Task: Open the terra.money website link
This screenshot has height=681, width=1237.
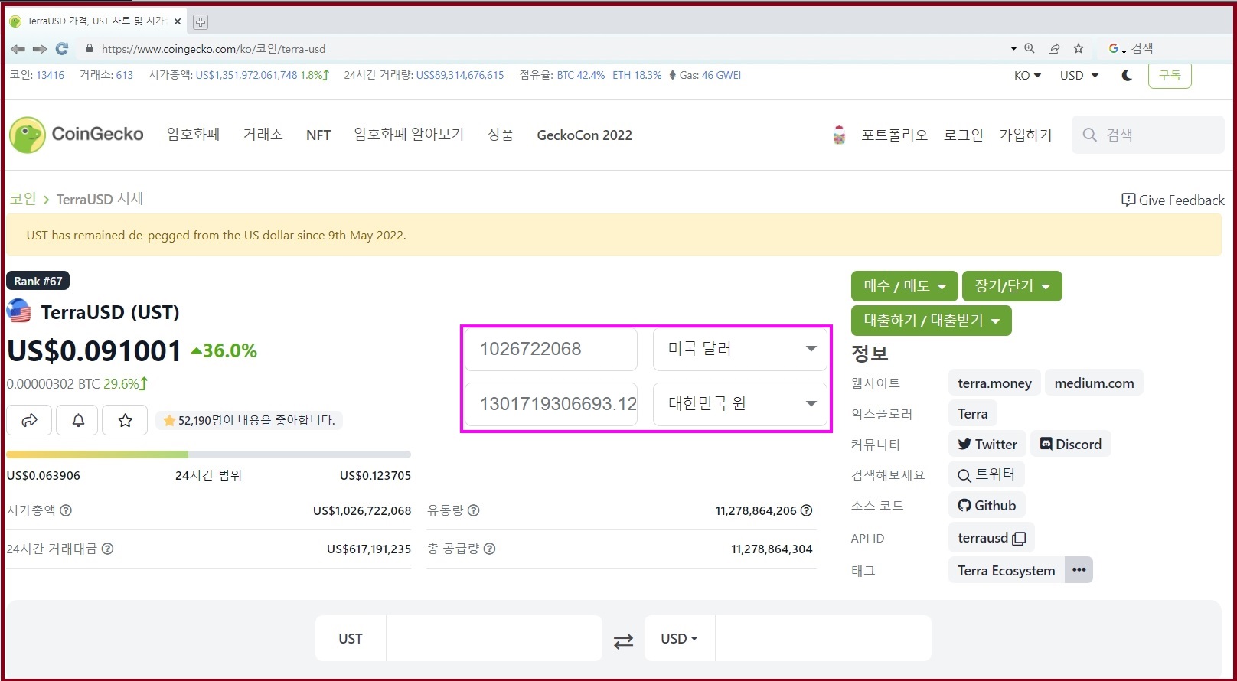Action: (x=994, y=383)
